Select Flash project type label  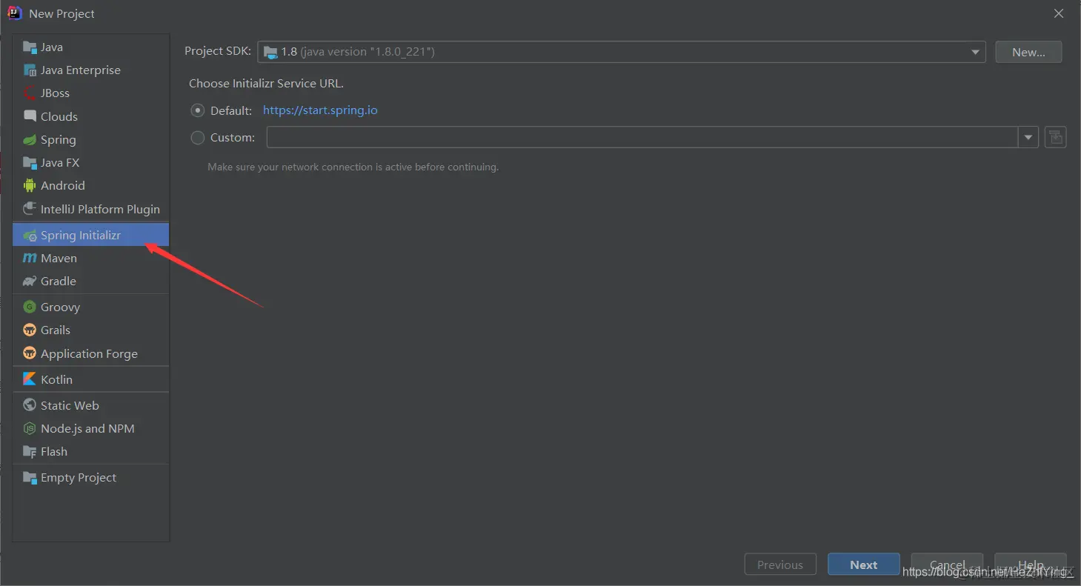click(x=54, y=451)
